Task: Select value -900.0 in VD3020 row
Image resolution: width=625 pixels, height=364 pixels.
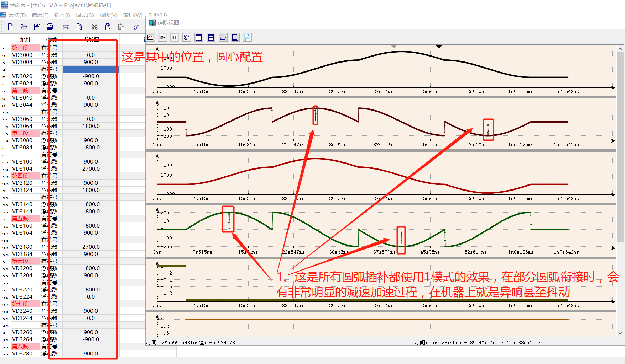Action: point(91,76)
